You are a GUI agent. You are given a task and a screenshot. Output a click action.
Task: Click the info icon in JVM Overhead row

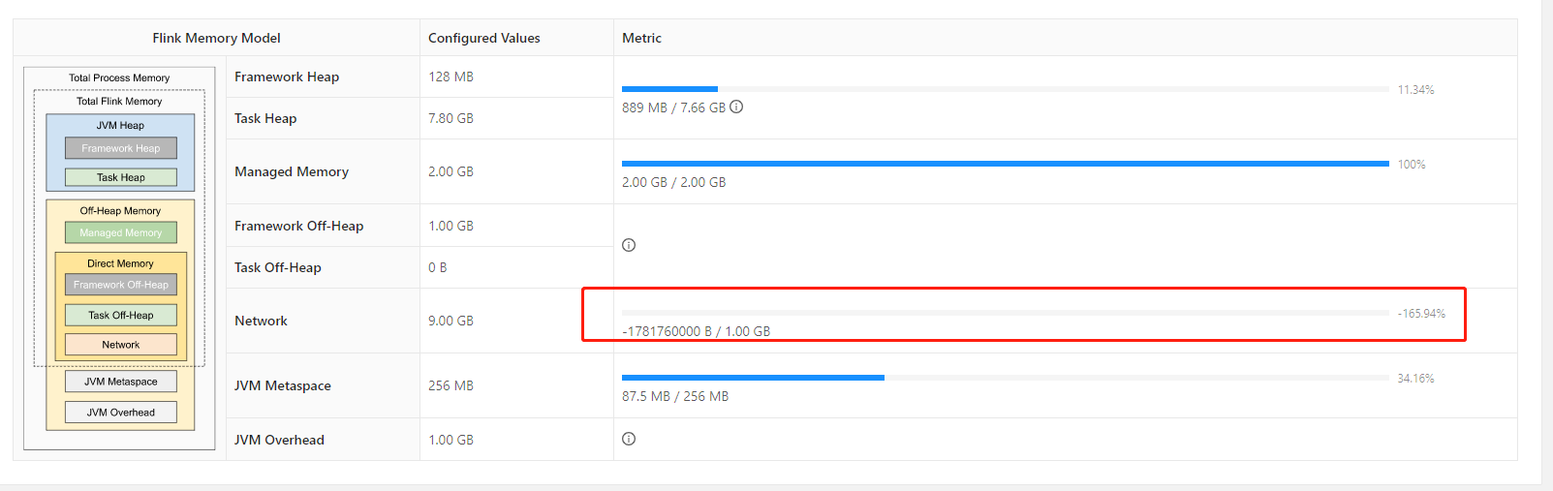click(x=629, y=439)
